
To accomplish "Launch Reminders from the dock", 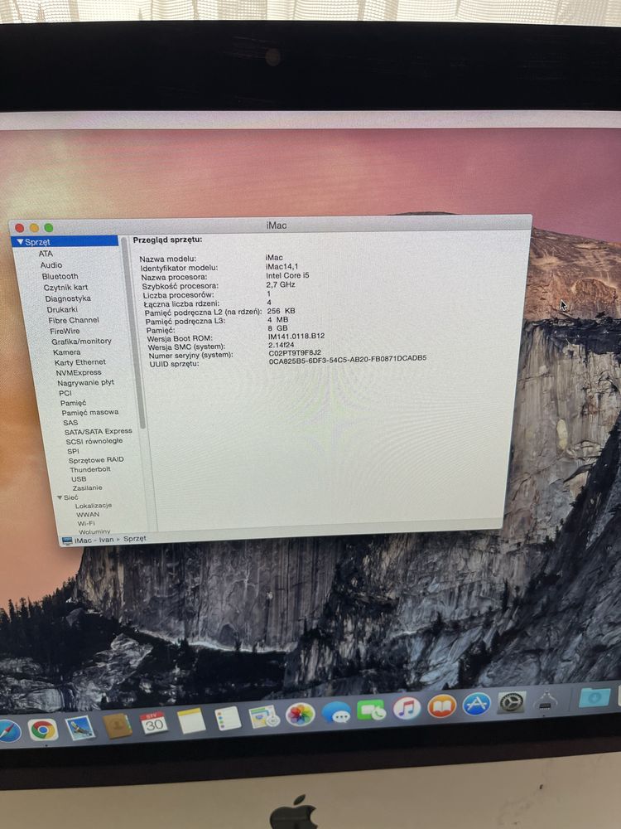I will click(x=229, y=719).
